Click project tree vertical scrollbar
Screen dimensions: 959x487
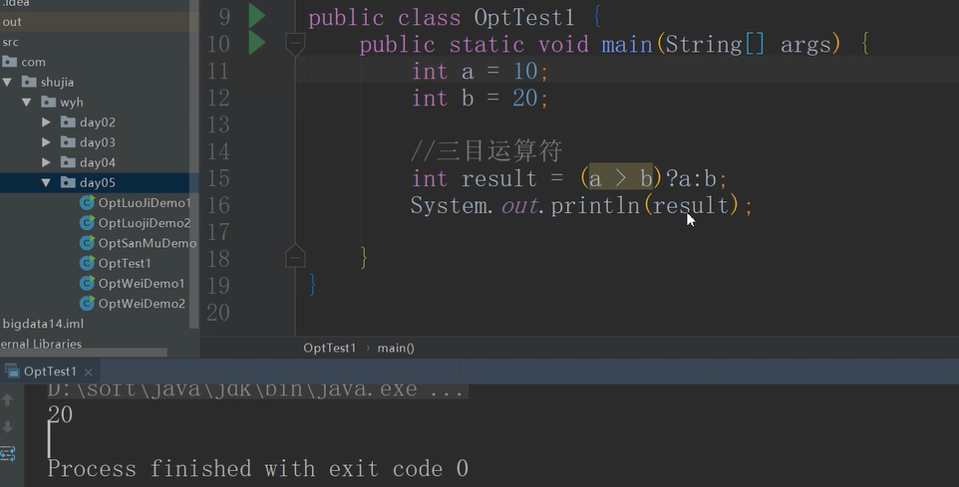pyautogui.click(x=194, y=163)
